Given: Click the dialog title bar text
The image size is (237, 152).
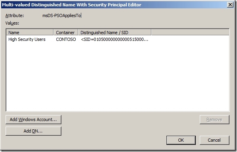Looking at the screenshot, I should 72,5.
